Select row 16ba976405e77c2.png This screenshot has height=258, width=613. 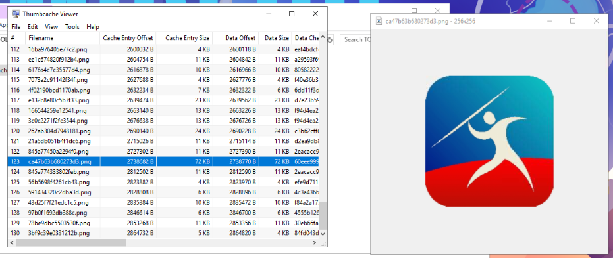[x=163, y=49]
